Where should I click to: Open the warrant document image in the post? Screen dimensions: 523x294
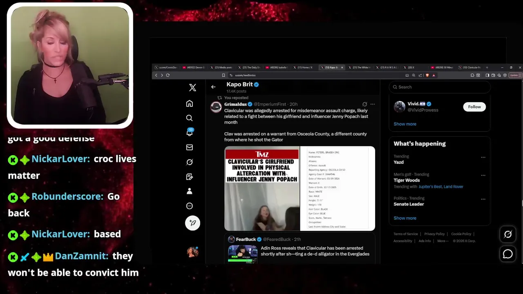tap(337, 189)
